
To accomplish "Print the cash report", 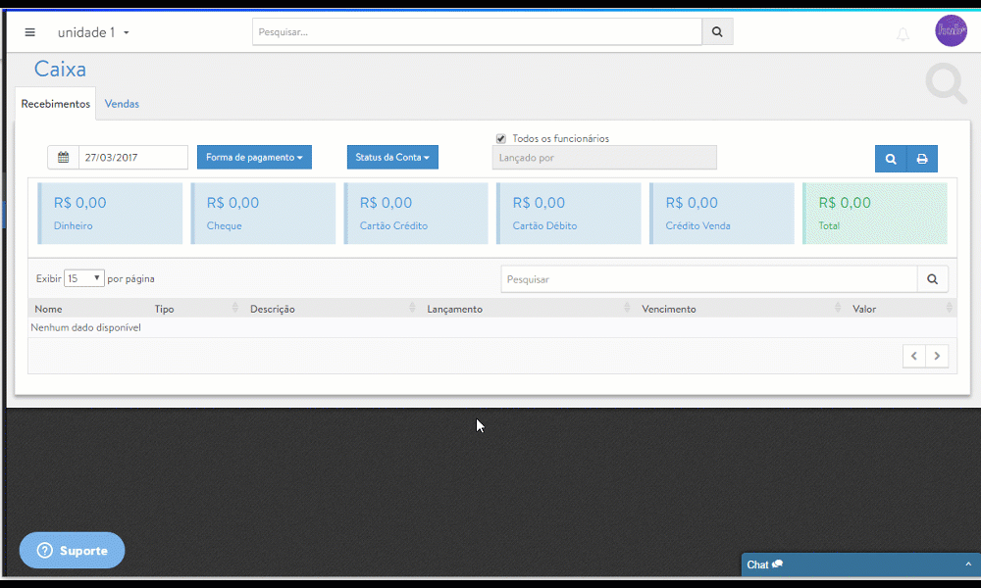I will 922,159.
